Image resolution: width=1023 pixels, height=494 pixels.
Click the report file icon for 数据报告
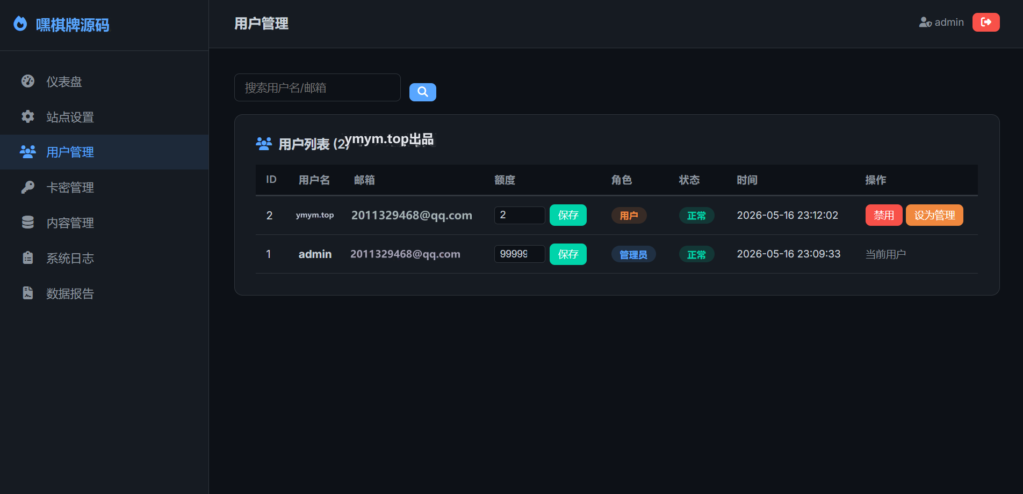(x=28, y=293)
